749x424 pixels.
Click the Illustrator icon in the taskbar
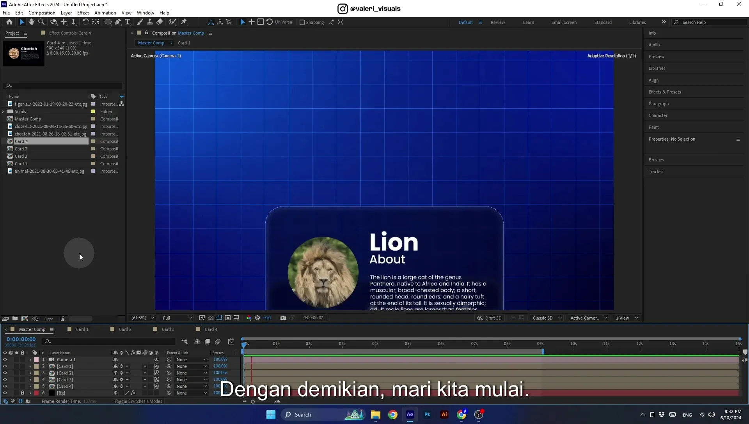(x=444, y=415)
